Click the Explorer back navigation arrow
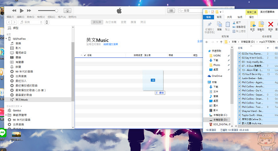 coord(207,42)
